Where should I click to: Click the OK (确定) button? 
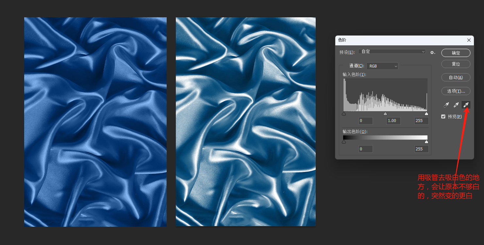point(456,53)
